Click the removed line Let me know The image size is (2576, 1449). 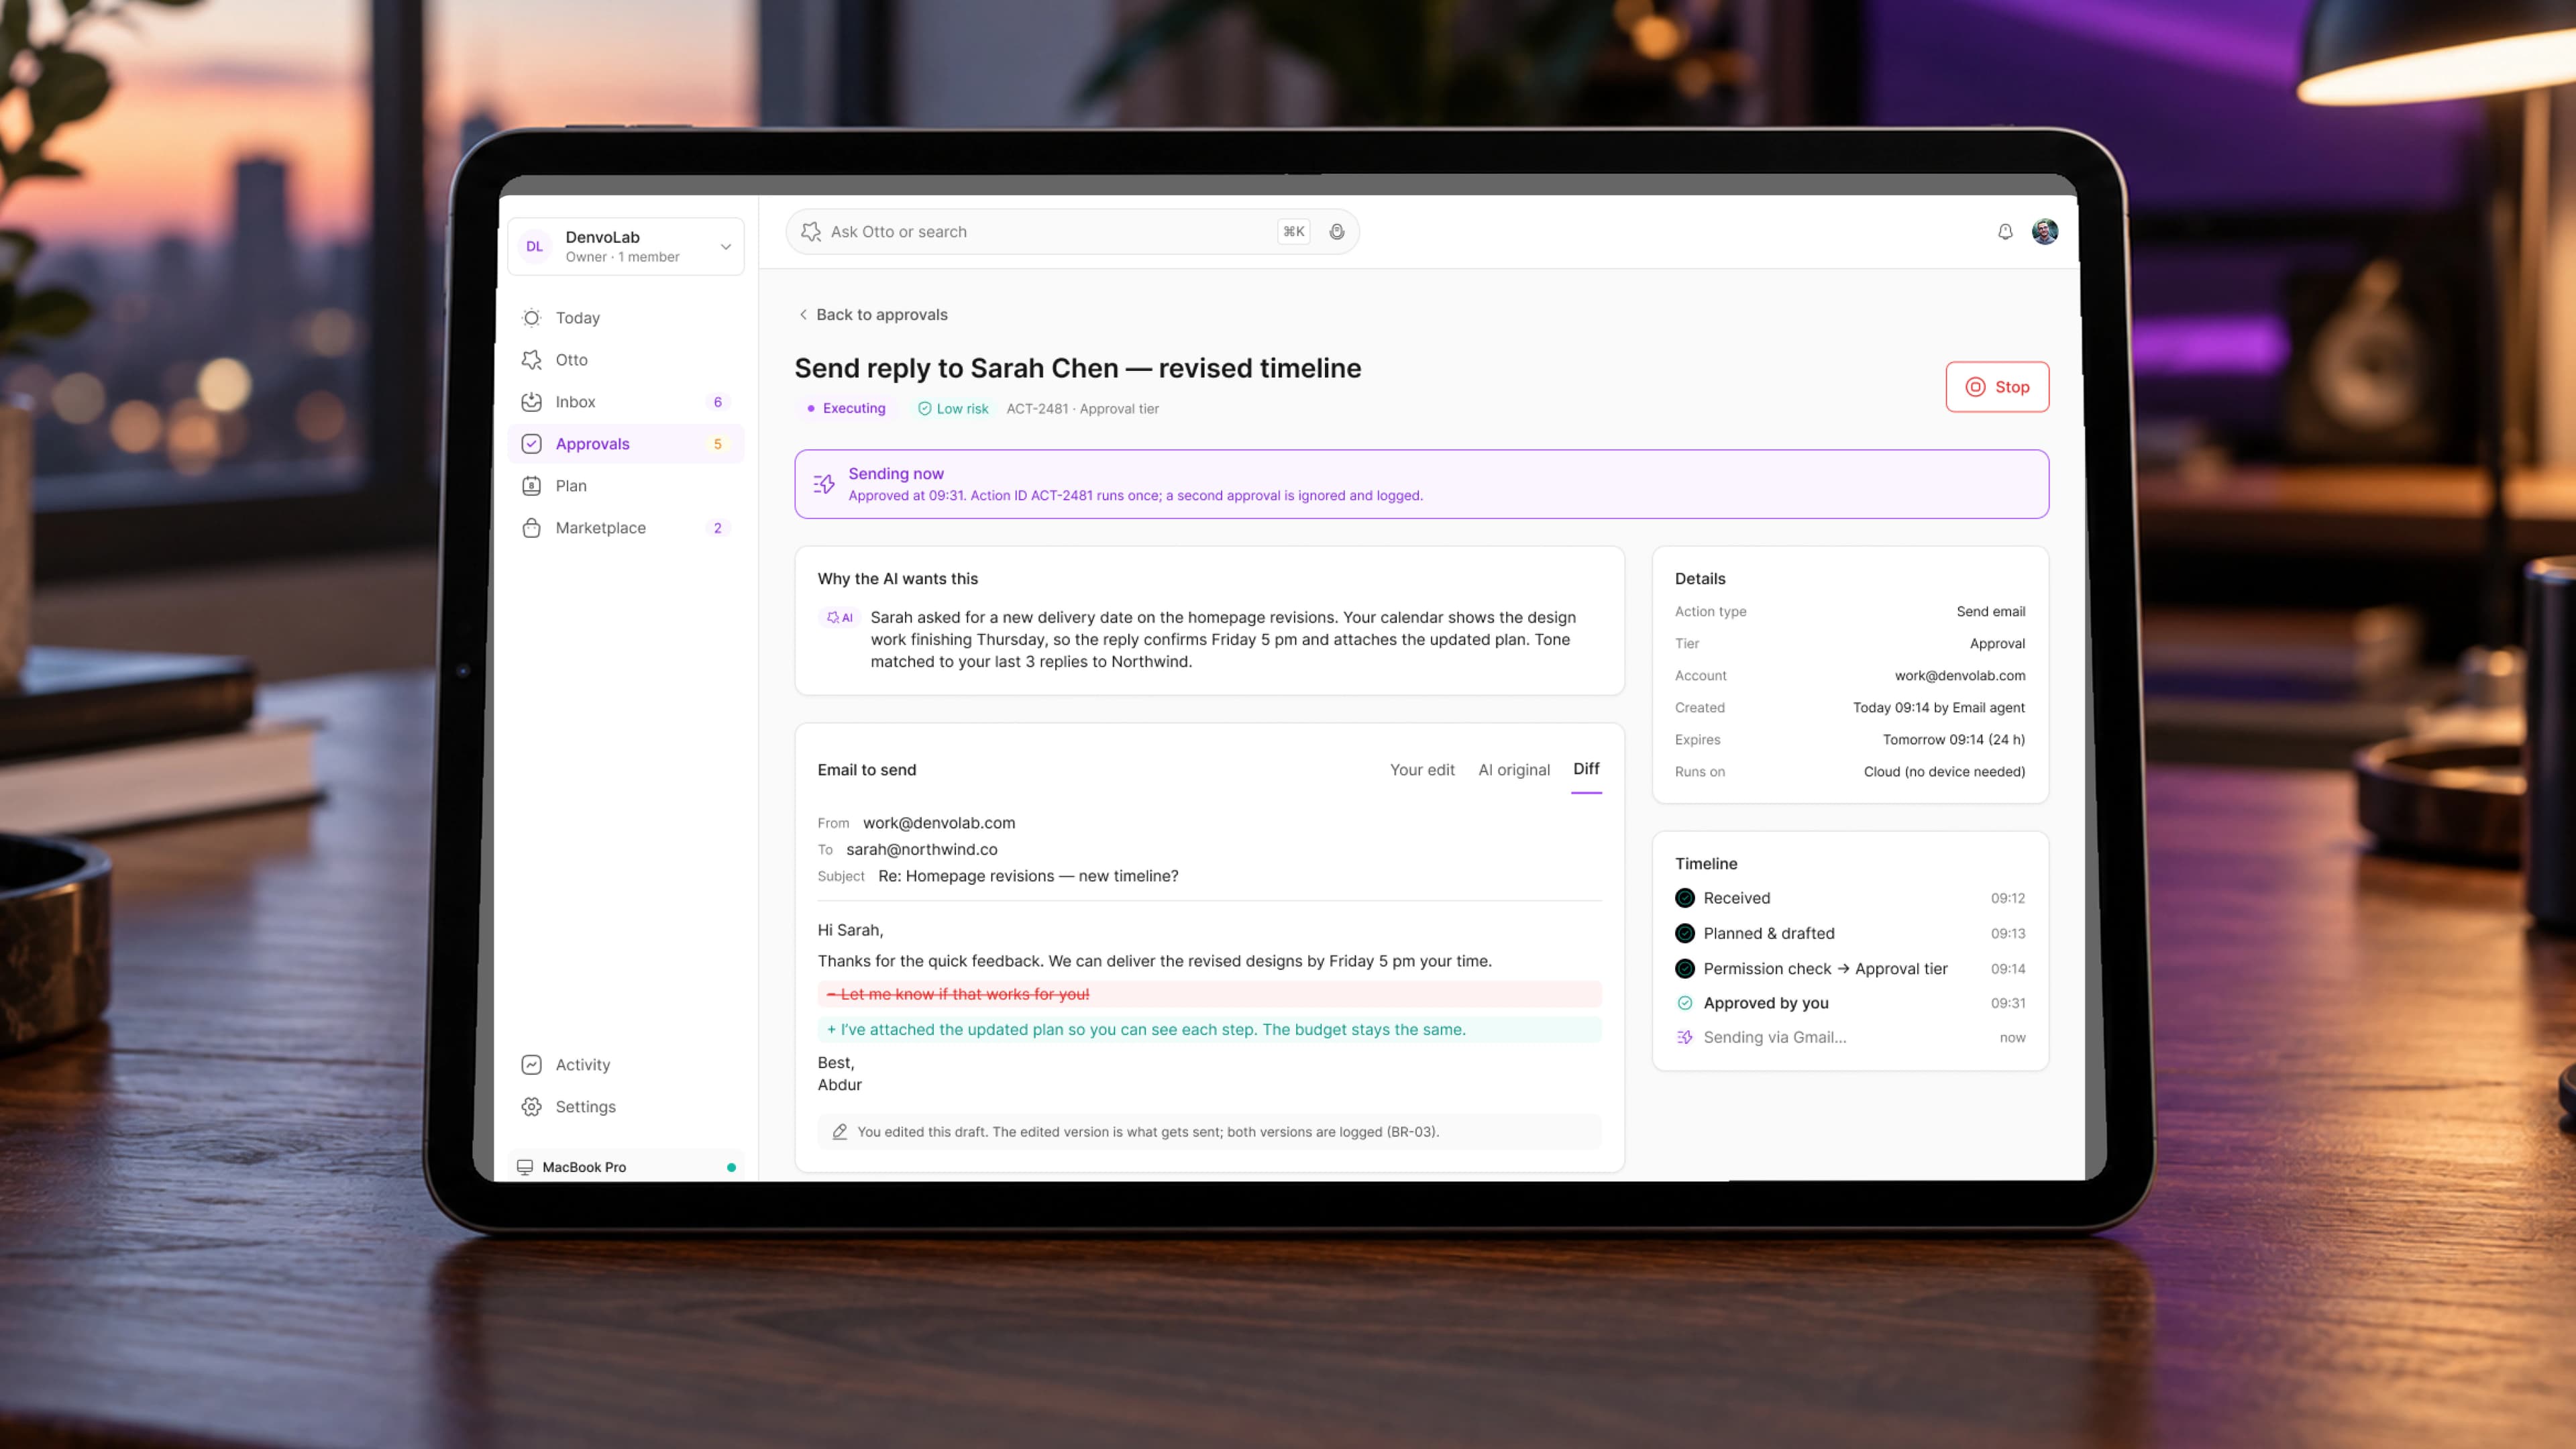click(1209, 994)
